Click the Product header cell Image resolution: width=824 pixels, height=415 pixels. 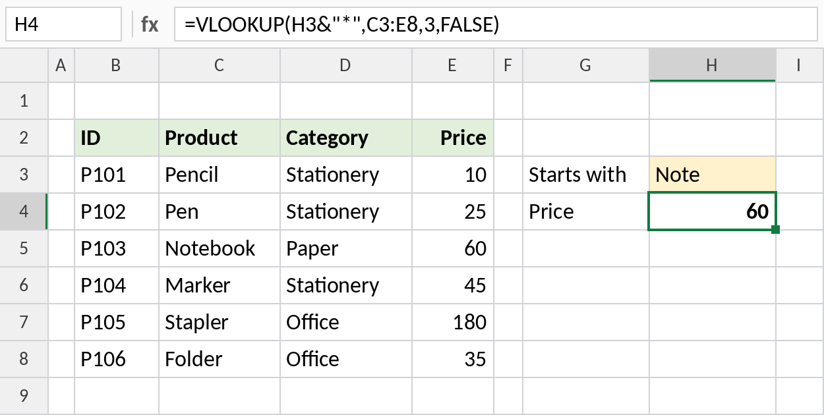220,138
